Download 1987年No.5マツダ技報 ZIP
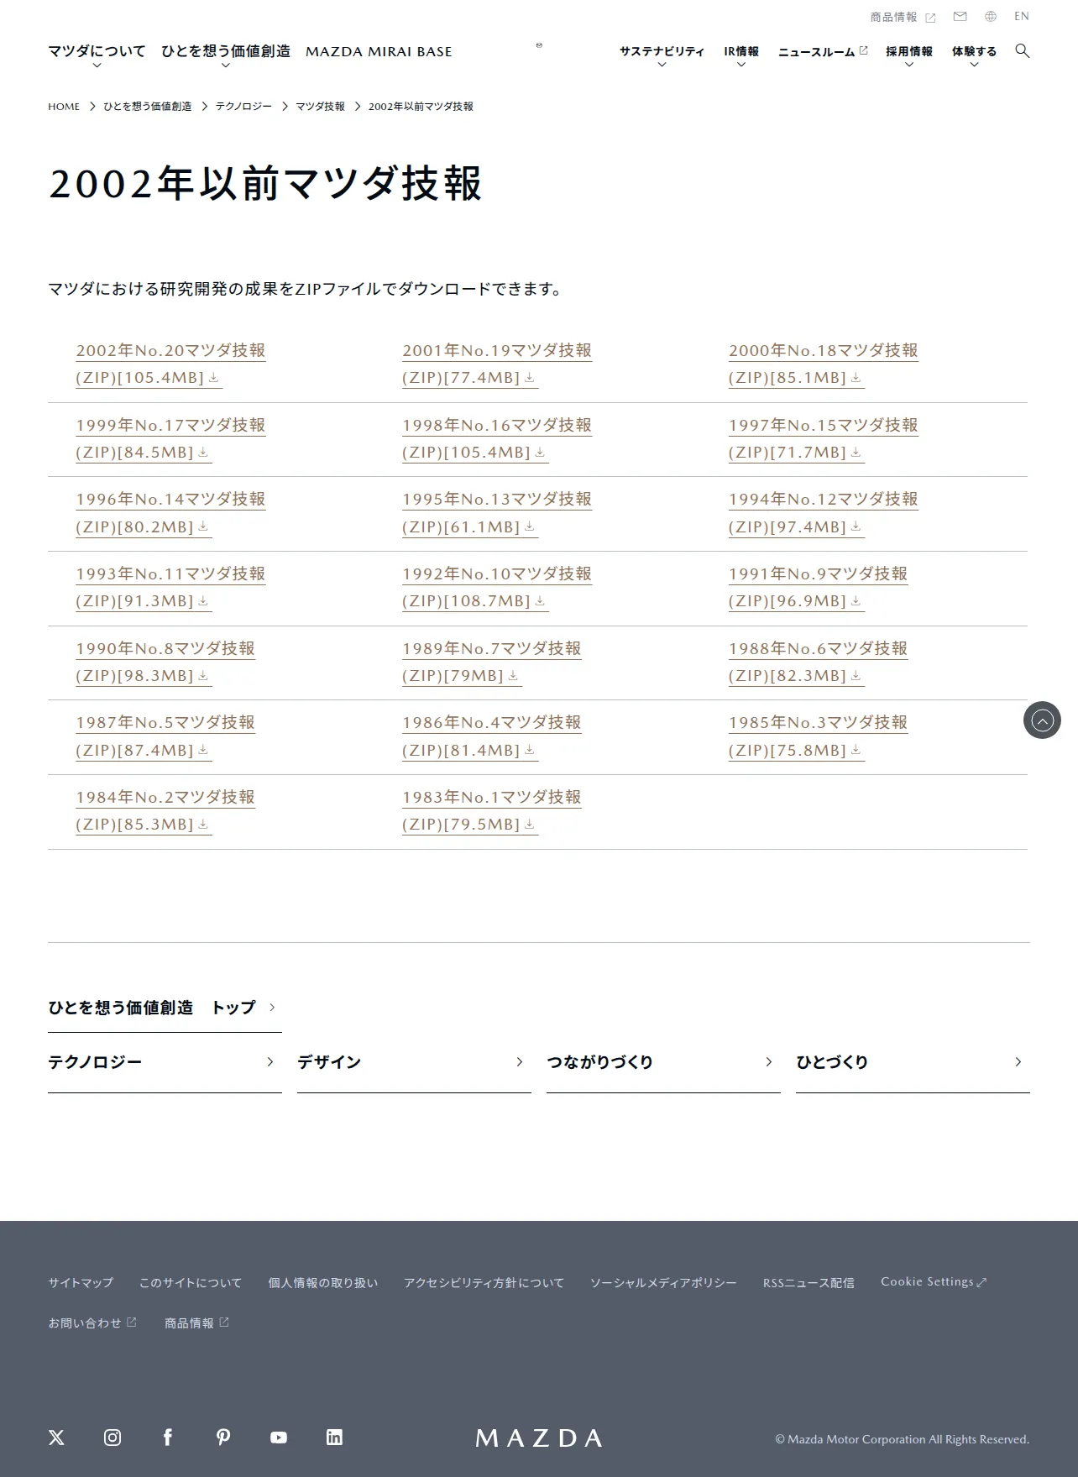 [165, 736]
